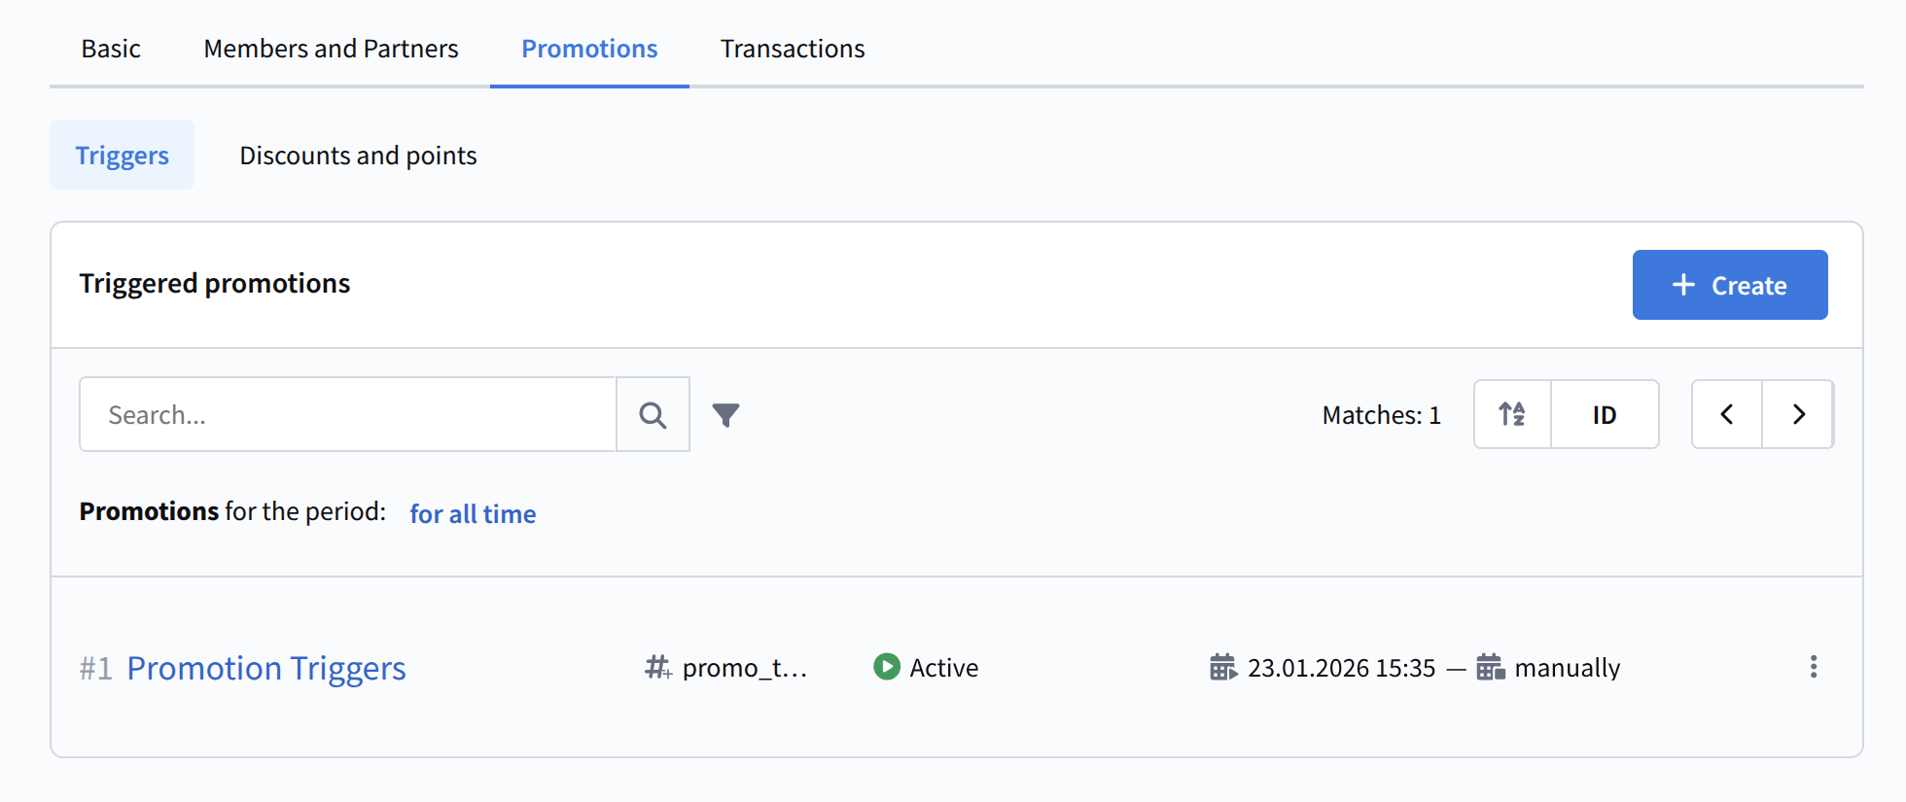Switch to the Basic tab

111,49
